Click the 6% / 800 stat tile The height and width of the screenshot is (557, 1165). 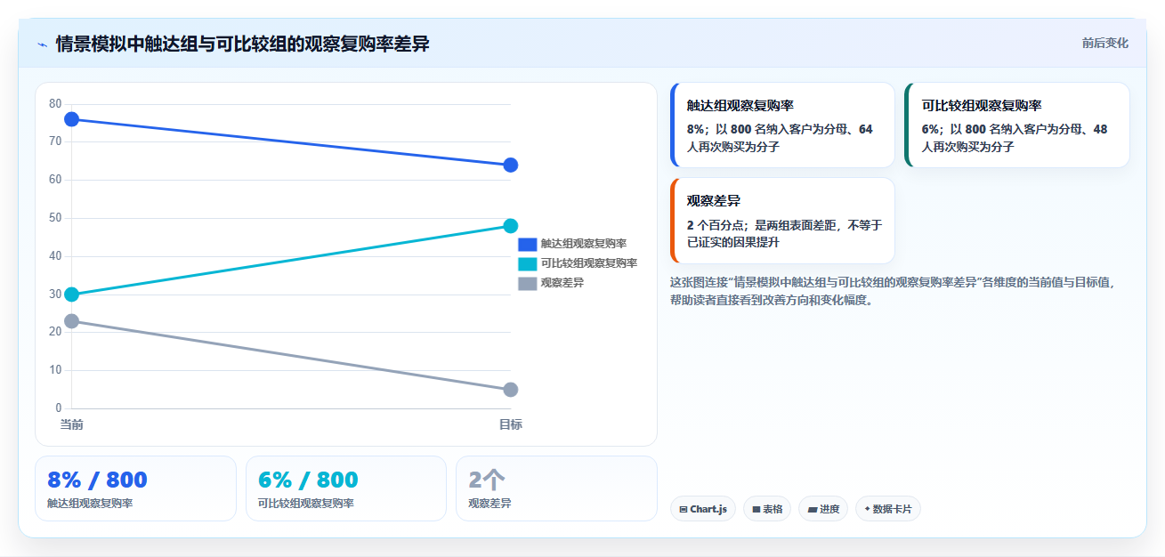[346, 488]
